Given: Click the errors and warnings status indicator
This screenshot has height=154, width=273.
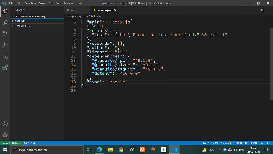Looking at the screenshot, I should tap(29, 143).
